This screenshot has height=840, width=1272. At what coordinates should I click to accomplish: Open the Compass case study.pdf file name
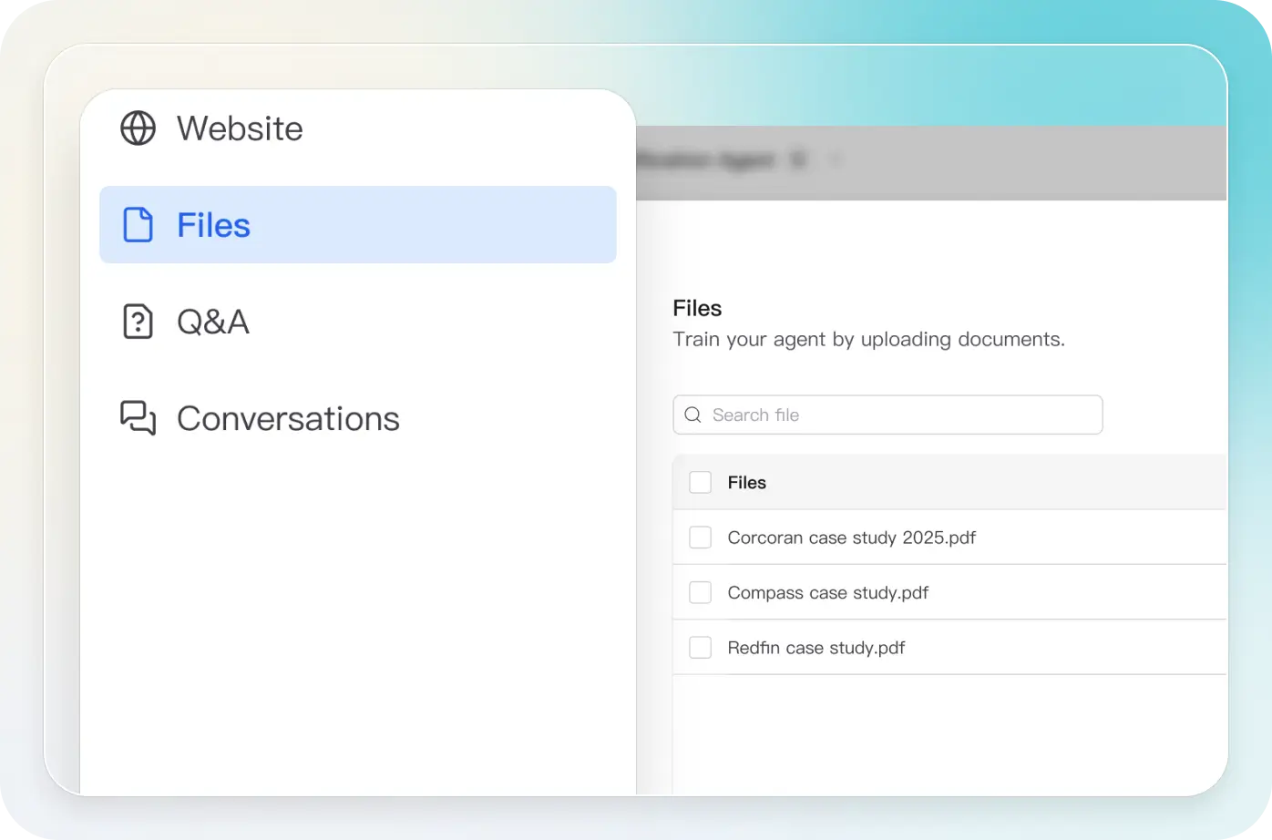pos(827,593)
